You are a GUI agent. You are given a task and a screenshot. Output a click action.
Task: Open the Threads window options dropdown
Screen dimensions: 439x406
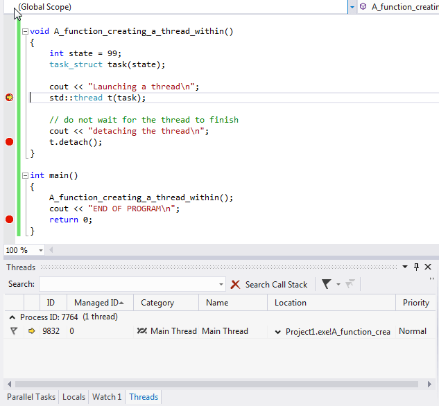click(x=405, y=267)
